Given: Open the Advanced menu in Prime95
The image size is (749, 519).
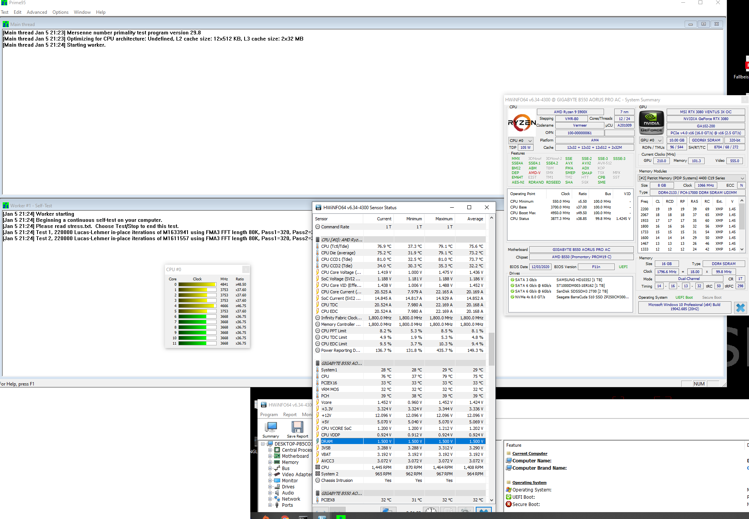Looking at the screenshot, I should pyautogui.click(x=37, y=12).
